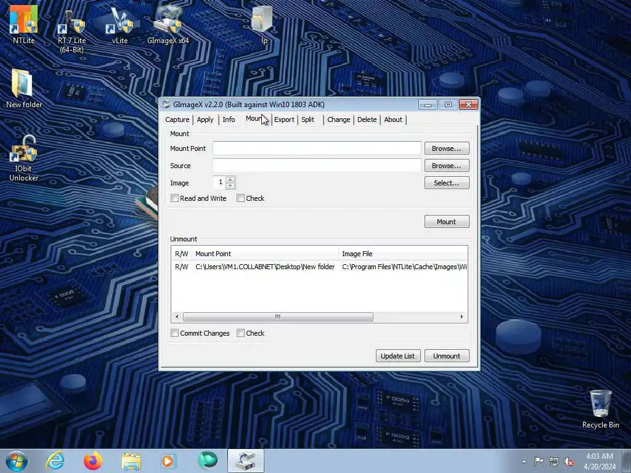Select the lp desktop icon

pos(264,24)
